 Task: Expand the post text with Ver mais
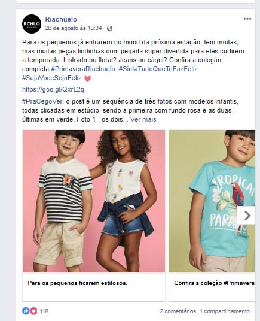pyautogui.click(x=143, y=119)
